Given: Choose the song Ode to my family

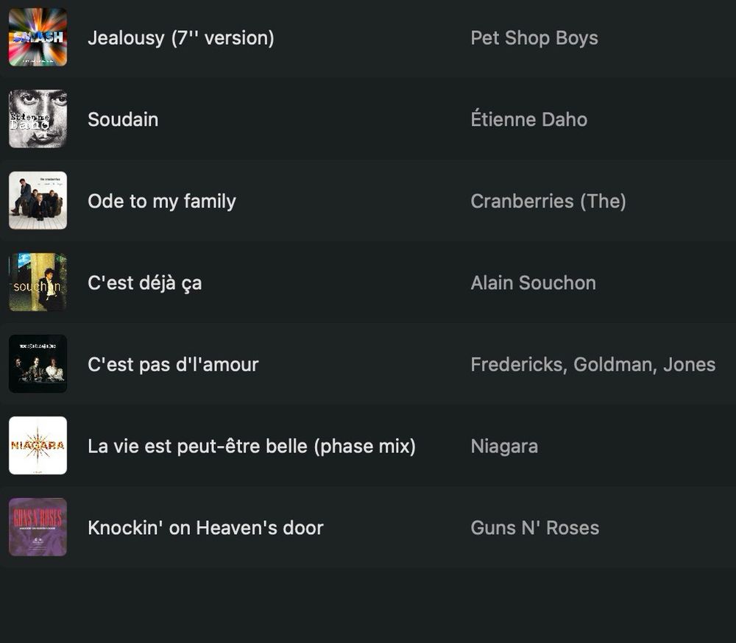Looking at the screenshot, I should coord(162,202).
